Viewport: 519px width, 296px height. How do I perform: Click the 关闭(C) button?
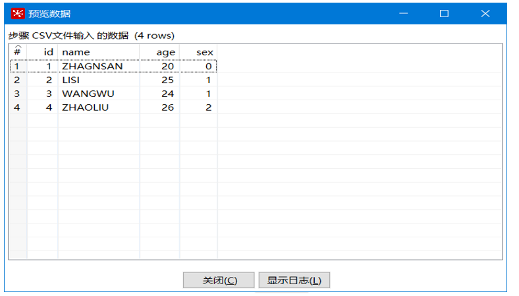tap(219, 280)
